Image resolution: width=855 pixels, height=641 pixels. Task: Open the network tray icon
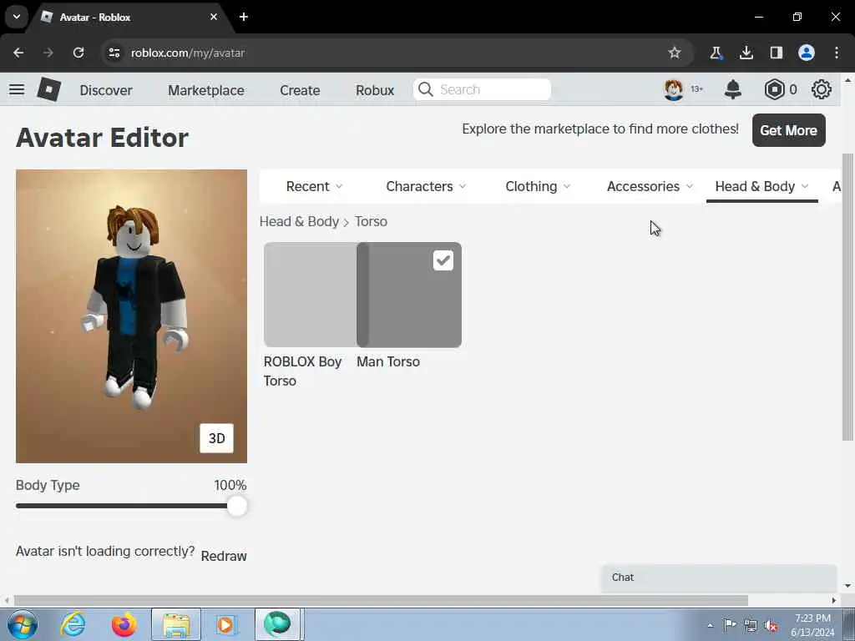tap(751, 625)
